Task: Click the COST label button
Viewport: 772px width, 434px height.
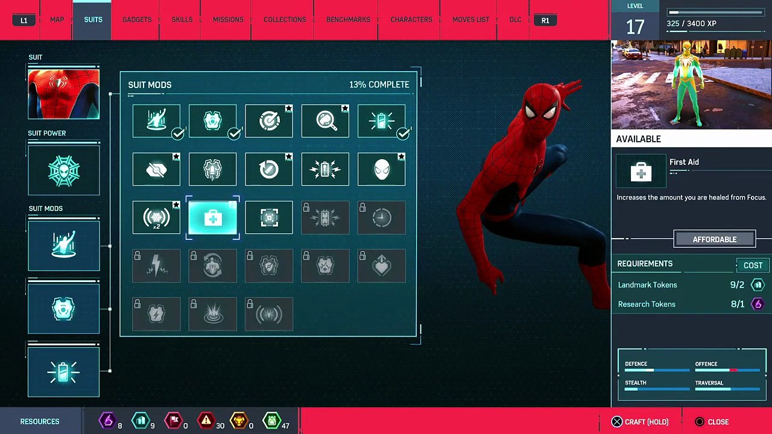Action: point(753,265)
